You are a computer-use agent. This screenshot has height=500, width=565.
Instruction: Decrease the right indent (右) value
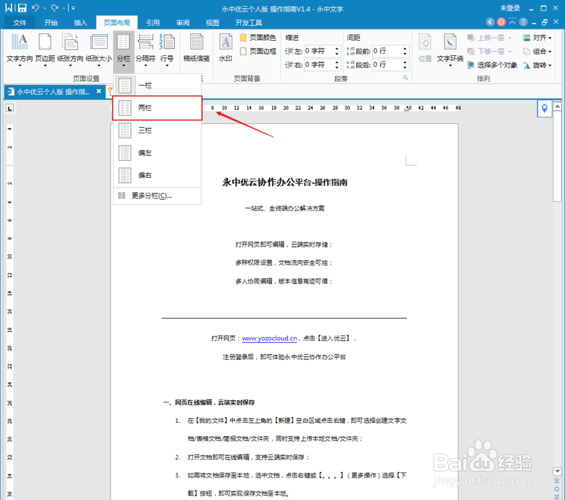point(337,67)
